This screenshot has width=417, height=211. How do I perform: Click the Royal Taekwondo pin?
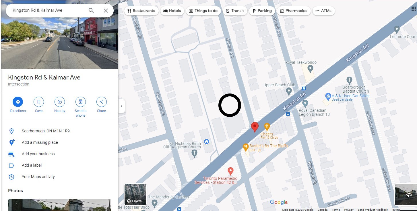click(x=310, y=69)
